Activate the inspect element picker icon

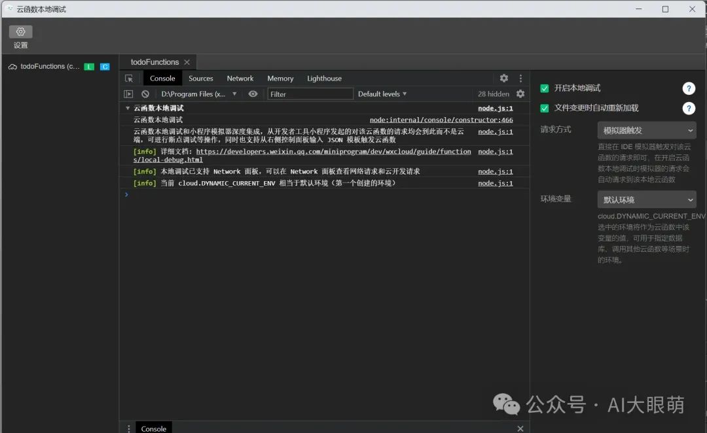point(129,78)
